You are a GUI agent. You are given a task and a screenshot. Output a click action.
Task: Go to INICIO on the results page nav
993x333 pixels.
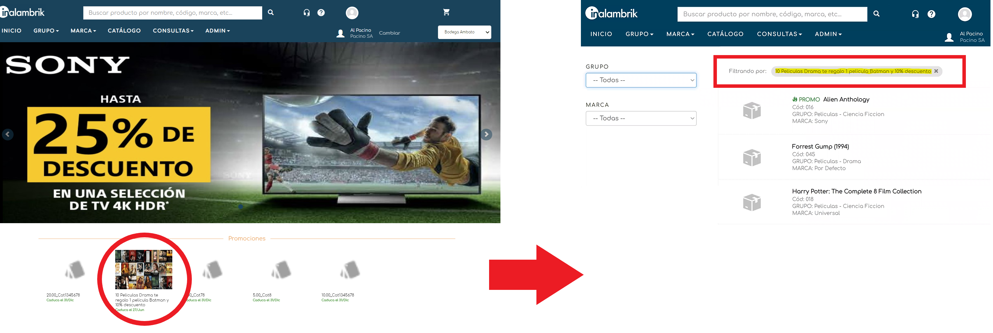pos(601,34)
